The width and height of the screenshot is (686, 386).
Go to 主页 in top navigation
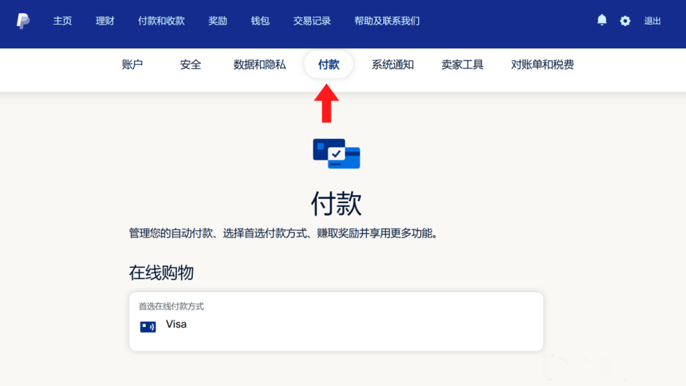(x=62, y=21)
